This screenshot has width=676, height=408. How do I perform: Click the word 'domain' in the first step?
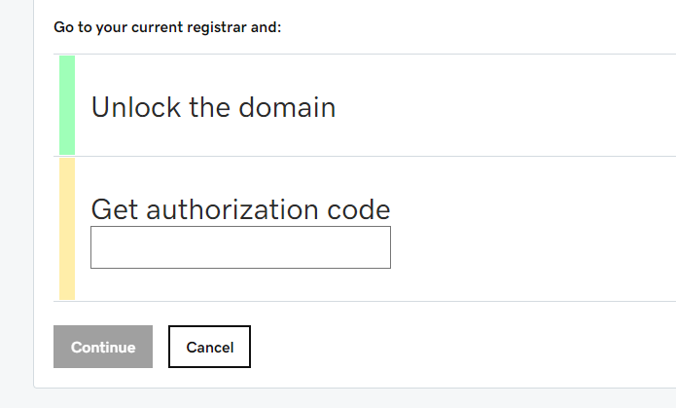[x=287, y=107]
